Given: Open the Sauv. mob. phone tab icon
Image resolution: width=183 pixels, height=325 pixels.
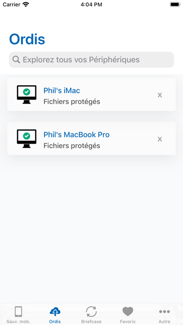Looking at the screenshot, I should [x=19, y=312].
